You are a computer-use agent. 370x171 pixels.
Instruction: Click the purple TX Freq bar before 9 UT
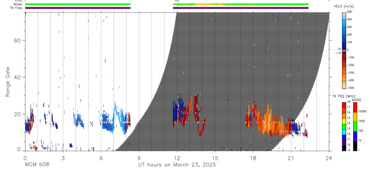[78, 8]
